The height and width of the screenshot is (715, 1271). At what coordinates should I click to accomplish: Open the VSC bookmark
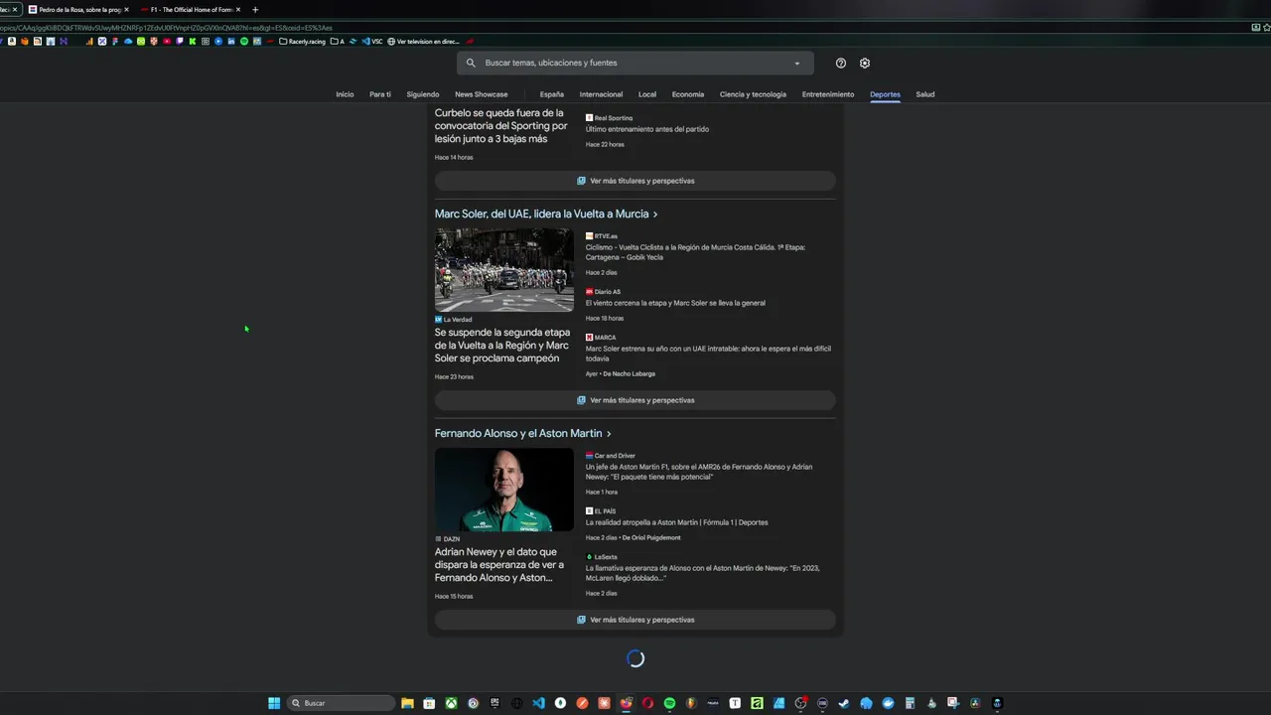click(x=372, y=42)
